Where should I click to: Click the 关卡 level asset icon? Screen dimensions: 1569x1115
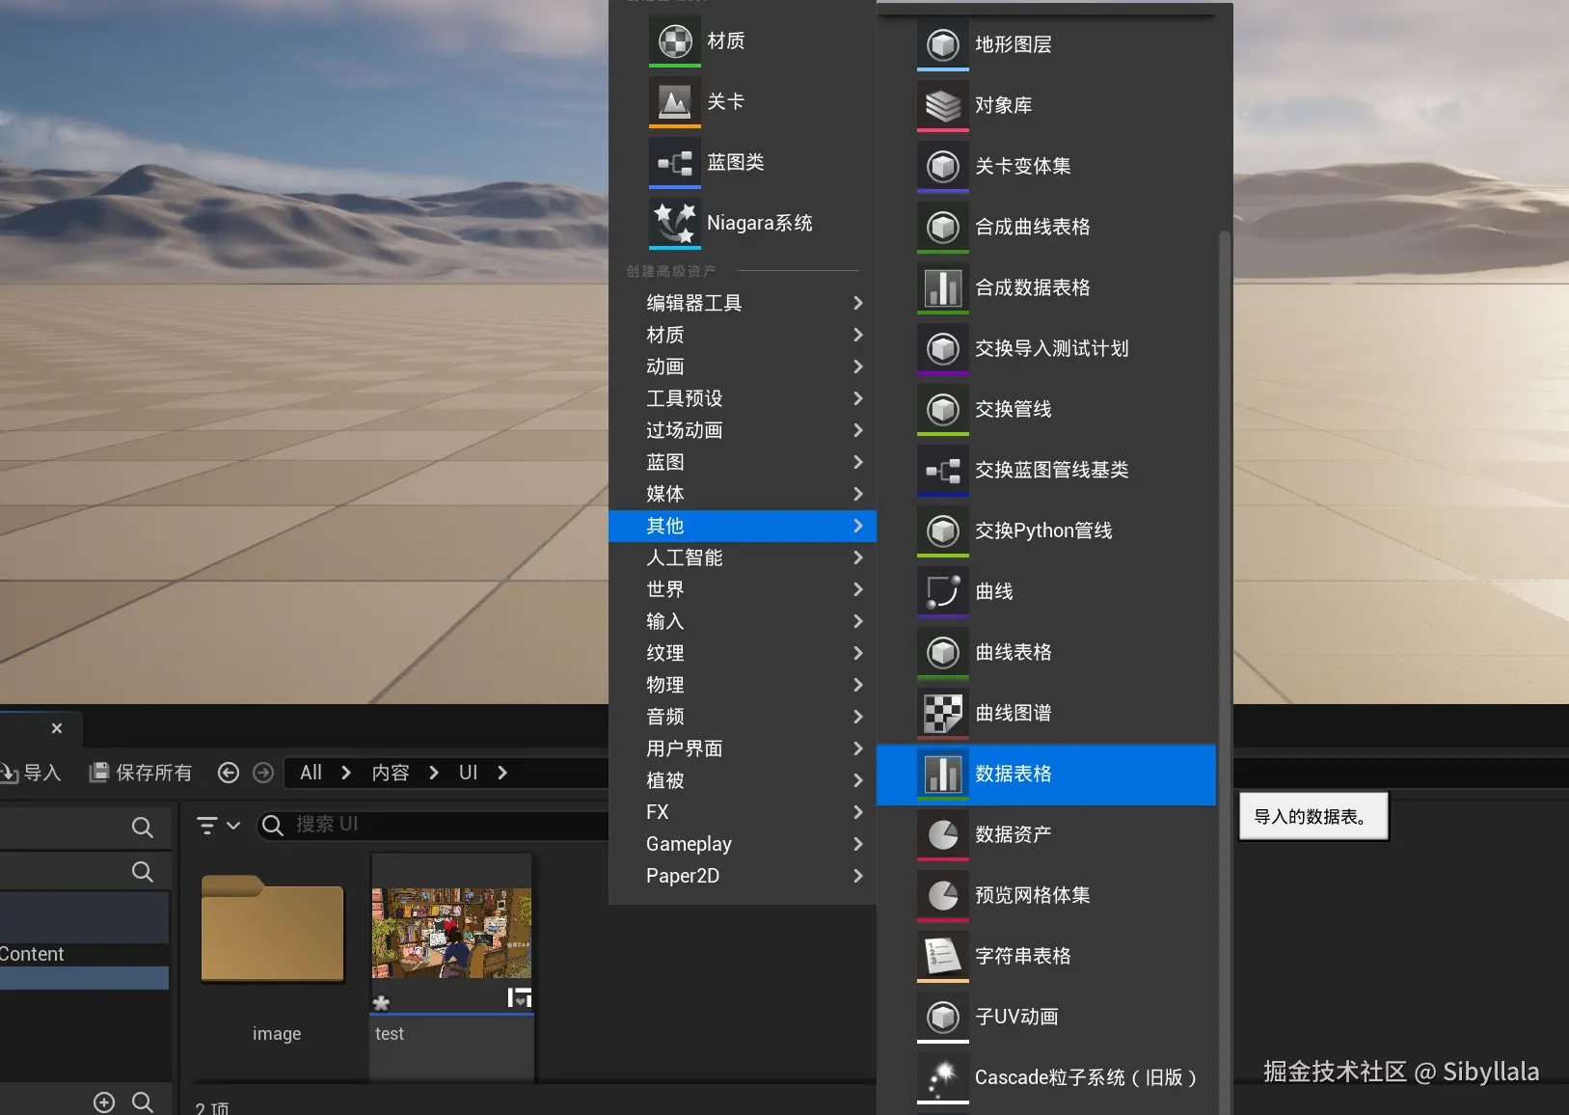pos(674,102)
